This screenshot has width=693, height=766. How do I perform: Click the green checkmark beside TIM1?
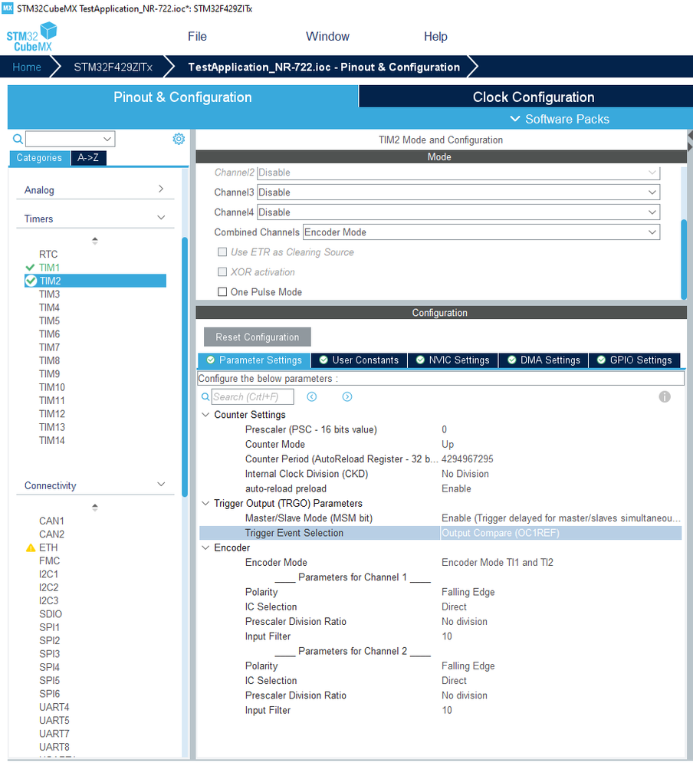click(x=30, y=268)
